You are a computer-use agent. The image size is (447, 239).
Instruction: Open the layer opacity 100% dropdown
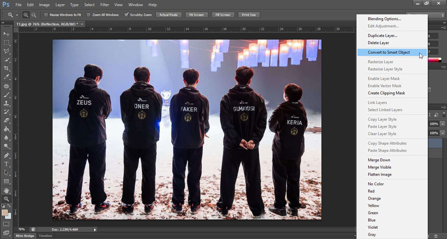[442, 124]
